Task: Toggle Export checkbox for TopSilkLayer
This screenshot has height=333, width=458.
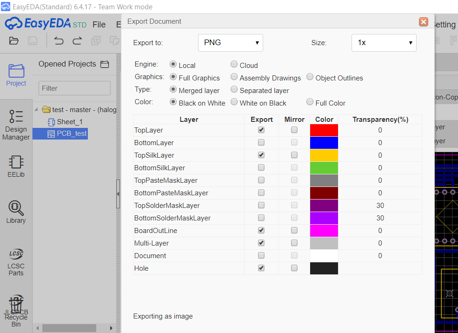Action: 261,155
